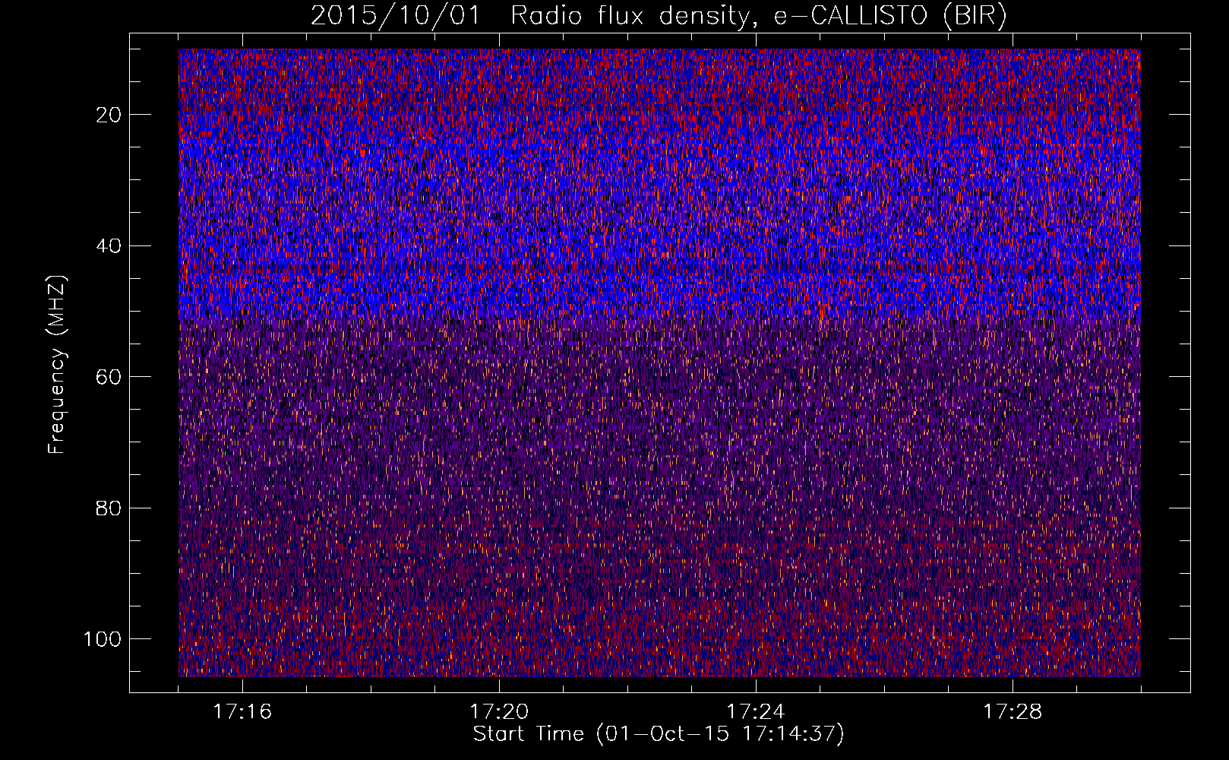Click the 100 MHz frequency tick label
Image resolution: width=1229 pixels, height=760 pixels.
point(103,639)
